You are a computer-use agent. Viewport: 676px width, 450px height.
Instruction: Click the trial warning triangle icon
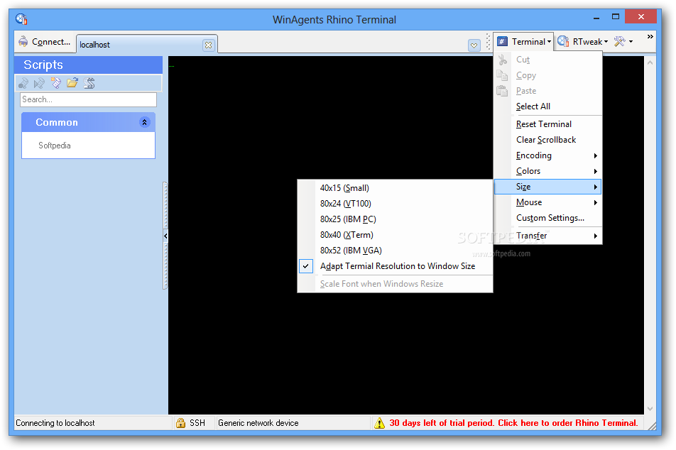click(379, 423)
